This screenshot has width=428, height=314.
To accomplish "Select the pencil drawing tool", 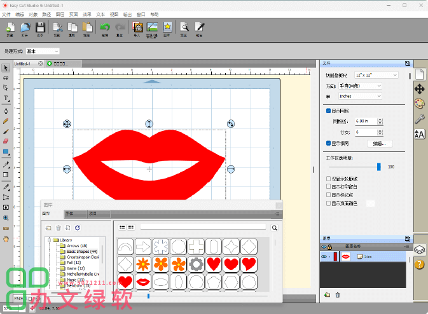I will pos(6,121).
